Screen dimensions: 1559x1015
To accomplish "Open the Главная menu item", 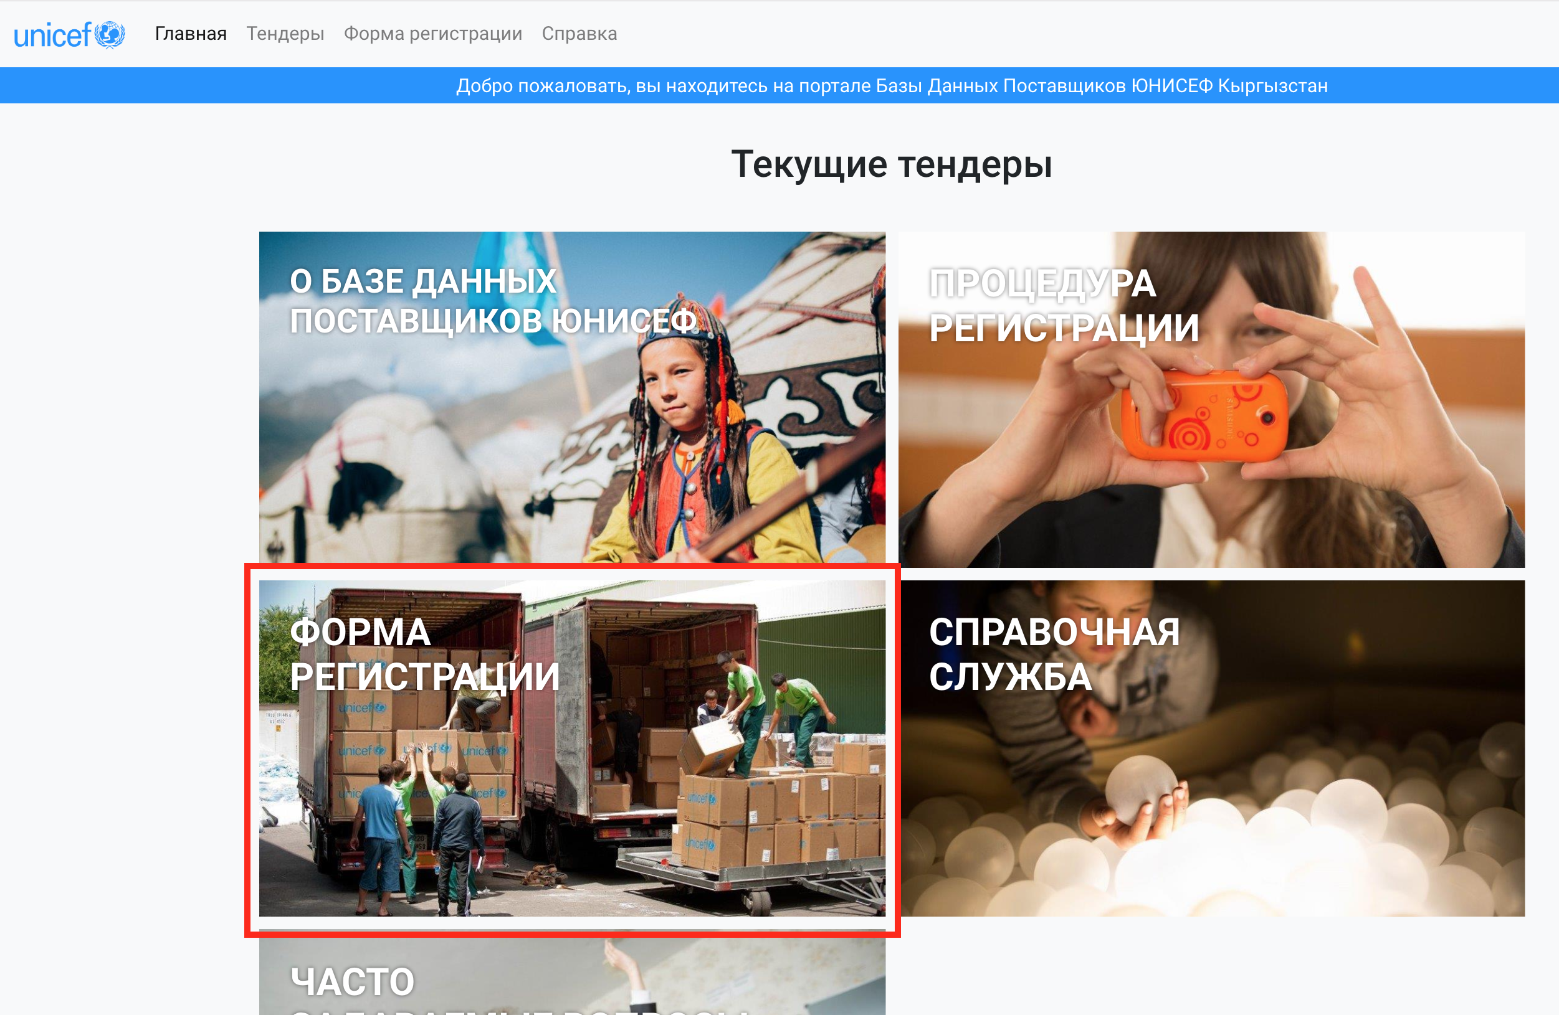I will [x=191, y=34].
